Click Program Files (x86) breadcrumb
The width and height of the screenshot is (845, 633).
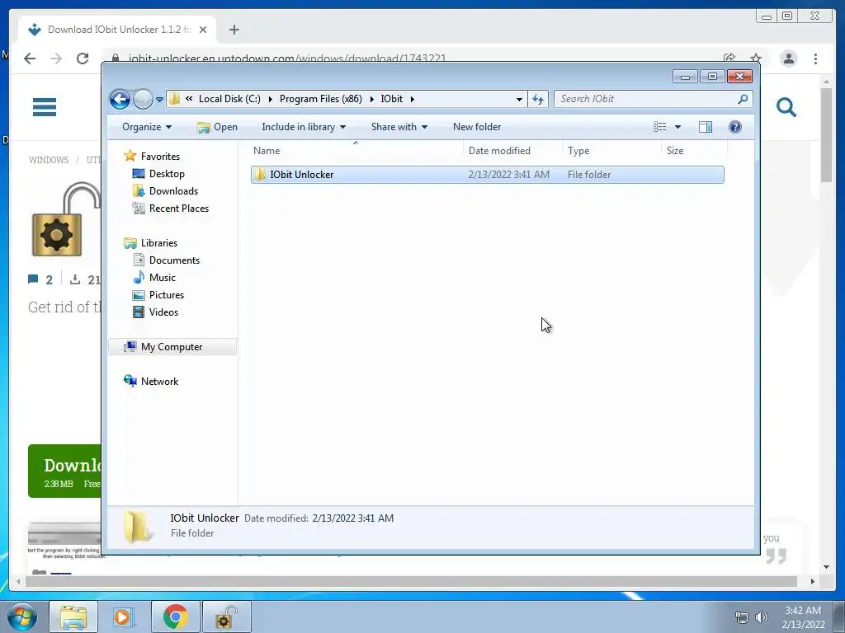click(x=321, y=99)
